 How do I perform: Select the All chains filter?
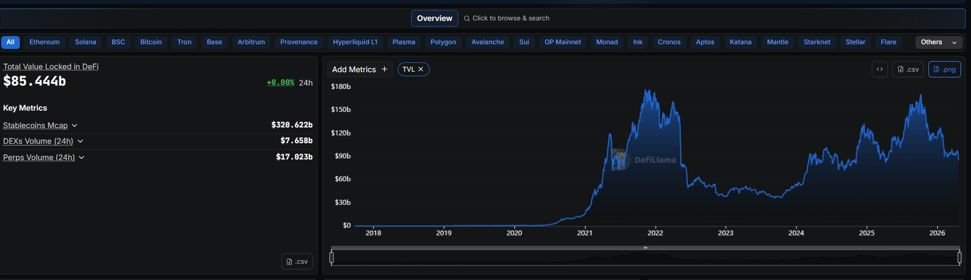11,42
